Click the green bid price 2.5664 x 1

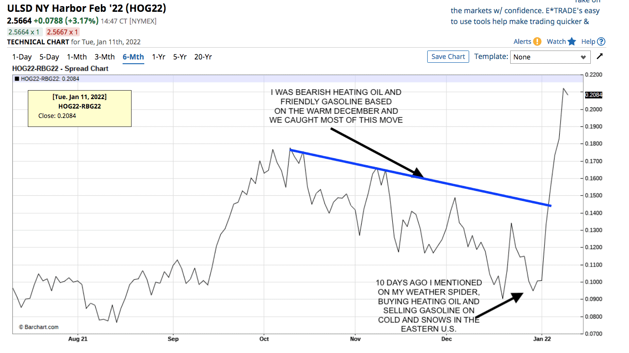(x=25, y=32)
